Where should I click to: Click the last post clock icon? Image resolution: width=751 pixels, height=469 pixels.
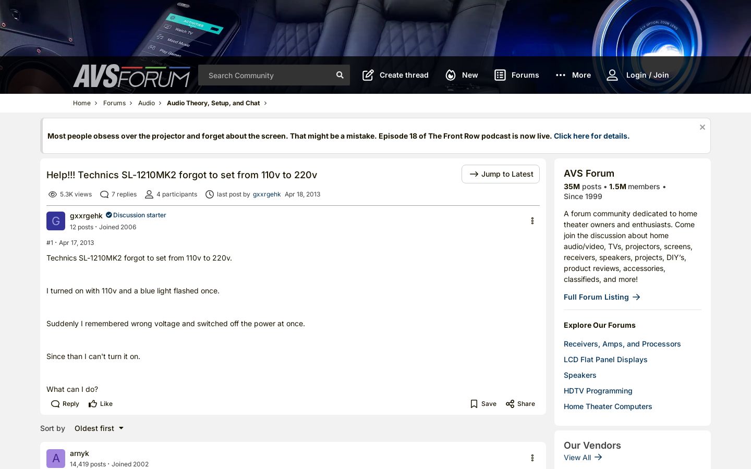(210, 194)
